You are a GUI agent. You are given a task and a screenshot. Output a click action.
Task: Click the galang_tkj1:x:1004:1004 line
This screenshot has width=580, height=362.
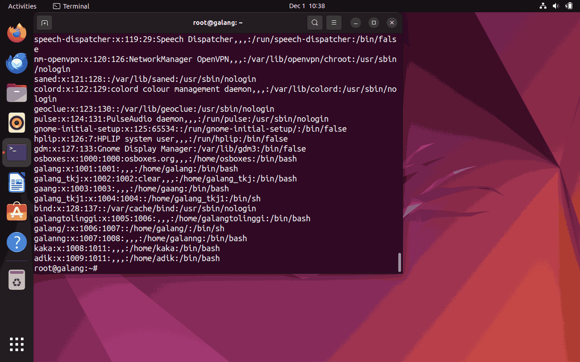(147, 199)
